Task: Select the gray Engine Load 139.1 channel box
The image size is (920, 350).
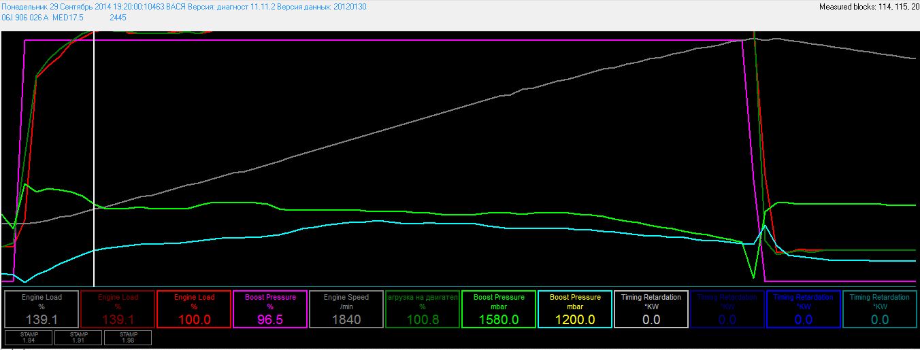Action: 42,309
